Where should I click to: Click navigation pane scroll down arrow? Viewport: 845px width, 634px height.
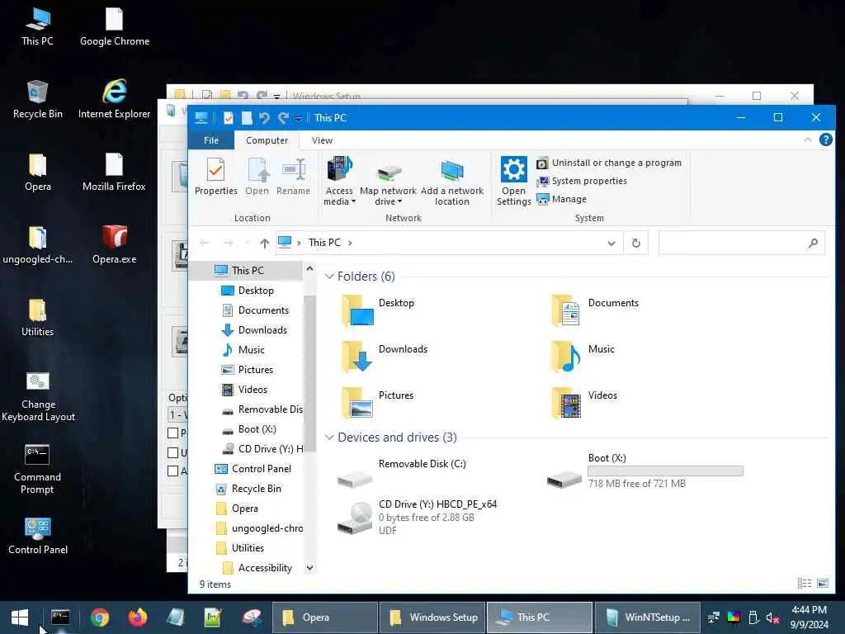pos(309,568)
